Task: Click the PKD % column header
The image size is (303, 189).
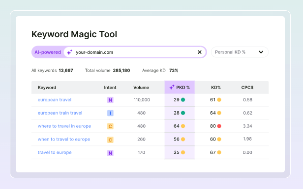Action: [180, 88]
